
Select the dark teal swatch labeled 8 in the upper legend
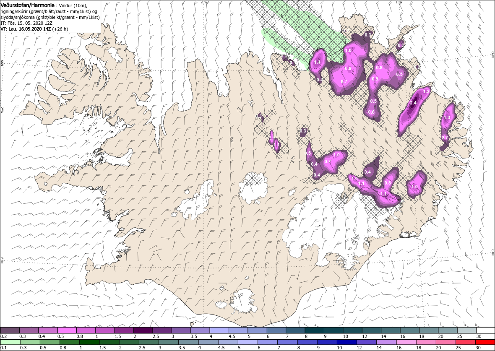[x=314, y=330]
